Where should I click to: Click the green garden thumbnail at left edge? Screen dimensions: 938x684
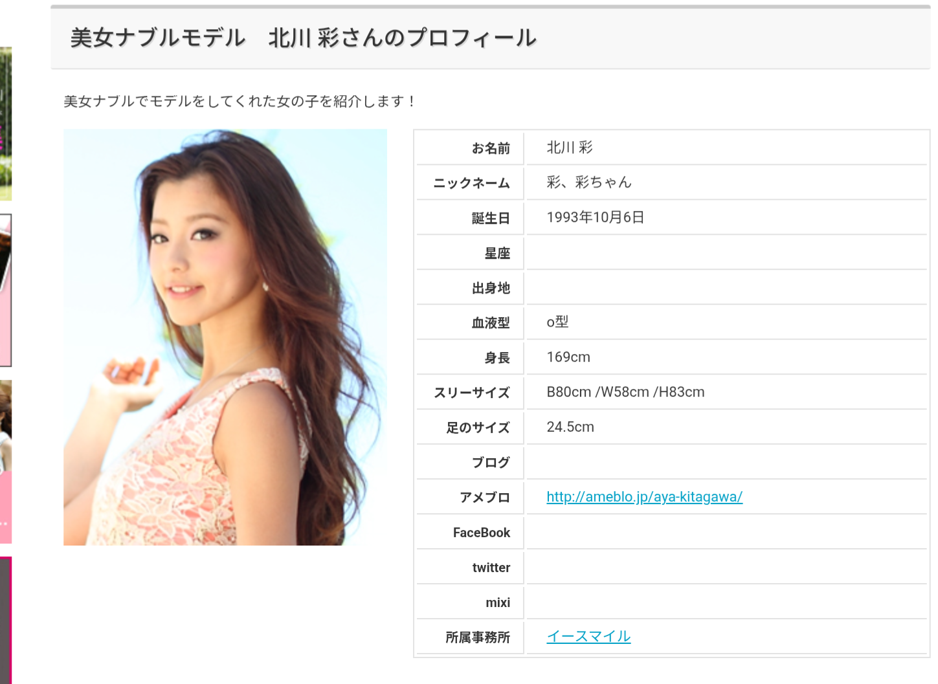5,123
